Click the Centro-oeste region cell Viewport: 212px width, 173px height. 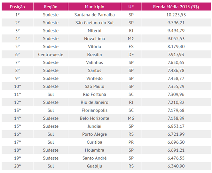pyautogui.click(x=50, y=54)
